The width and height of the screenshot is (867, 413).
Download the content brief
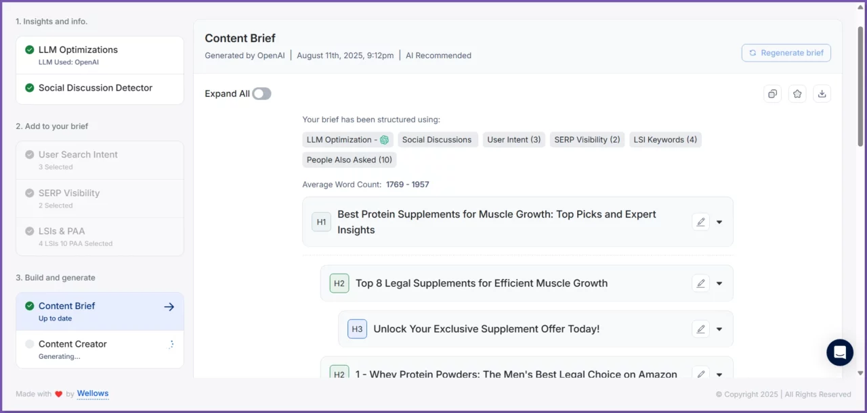(x=822, y=94)
